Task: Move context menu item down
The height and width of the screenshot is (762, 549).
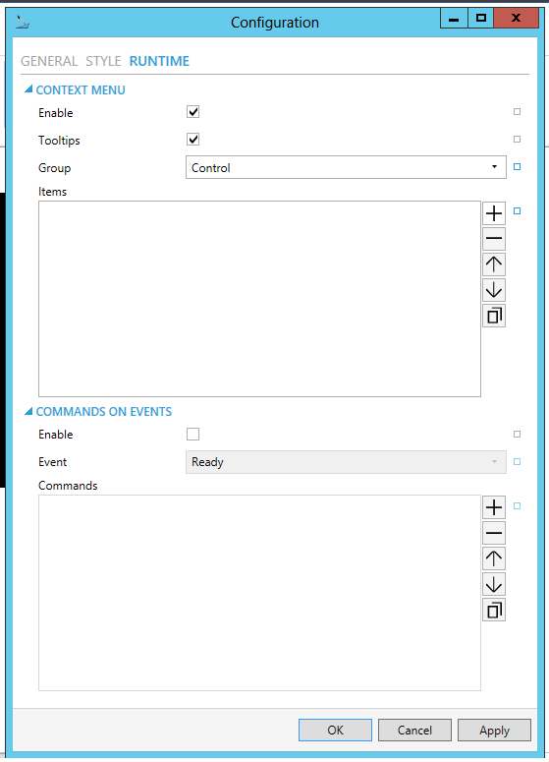Action: coord(494,290)
